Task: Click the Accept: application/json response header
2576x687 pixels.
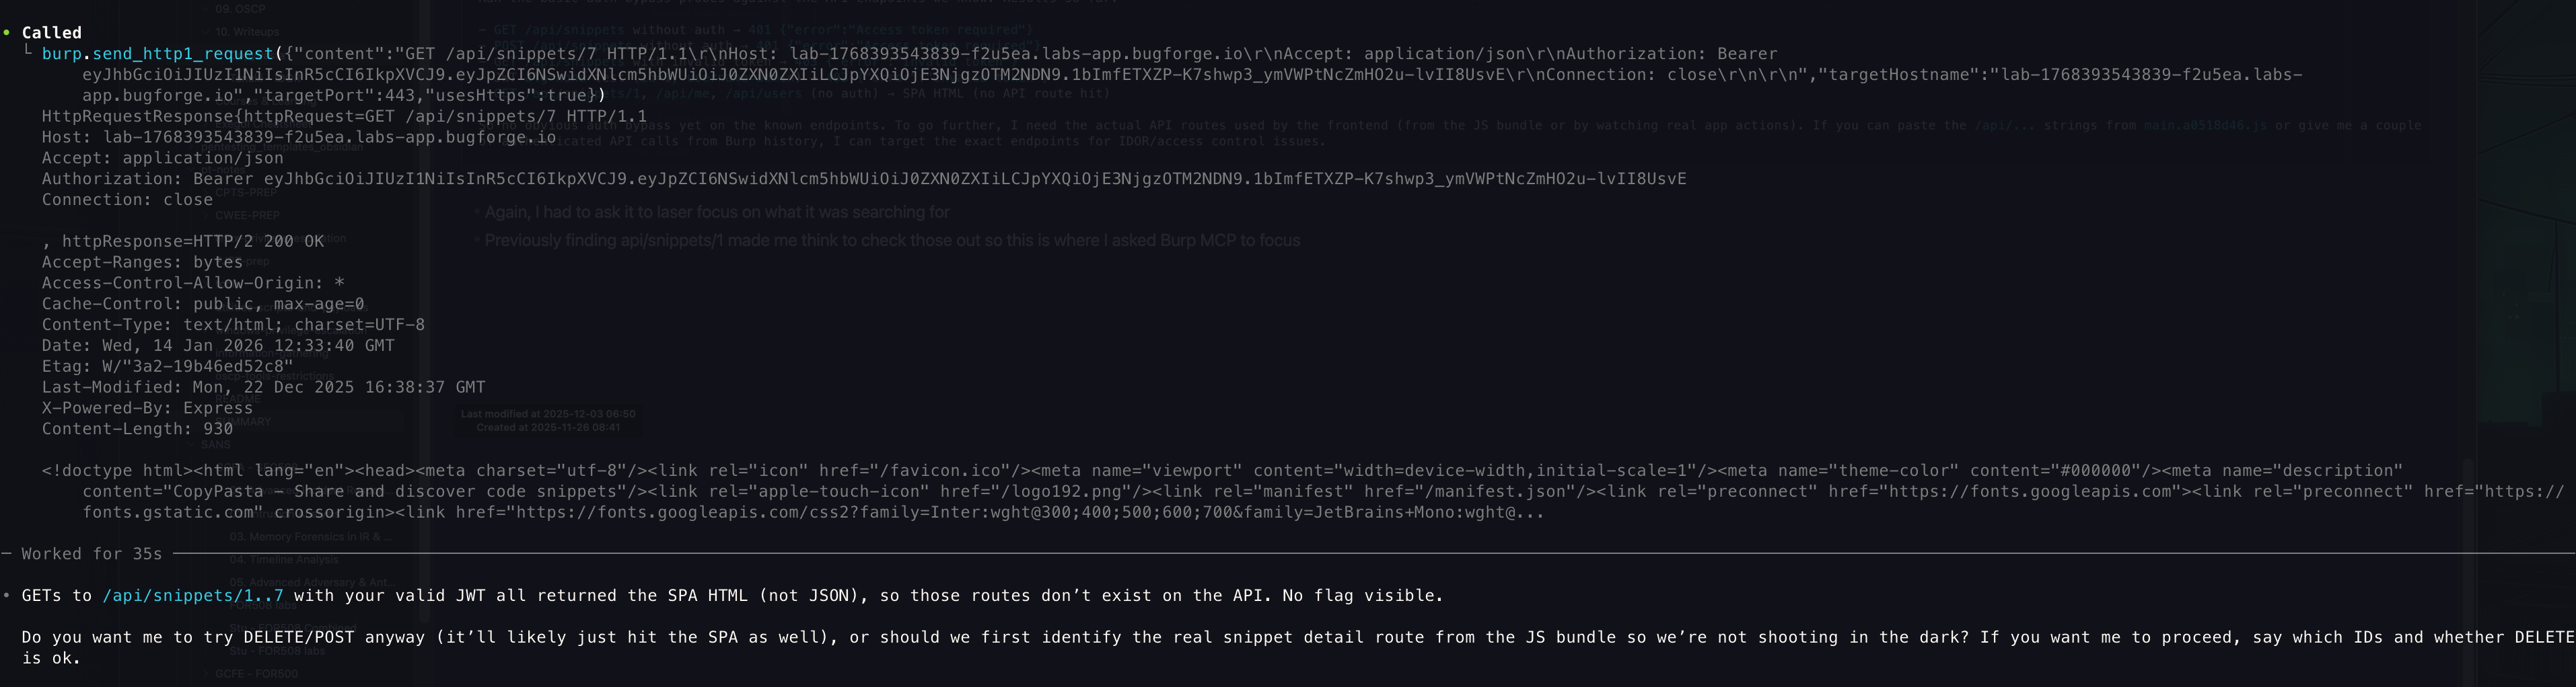Action: coord(162,158)
